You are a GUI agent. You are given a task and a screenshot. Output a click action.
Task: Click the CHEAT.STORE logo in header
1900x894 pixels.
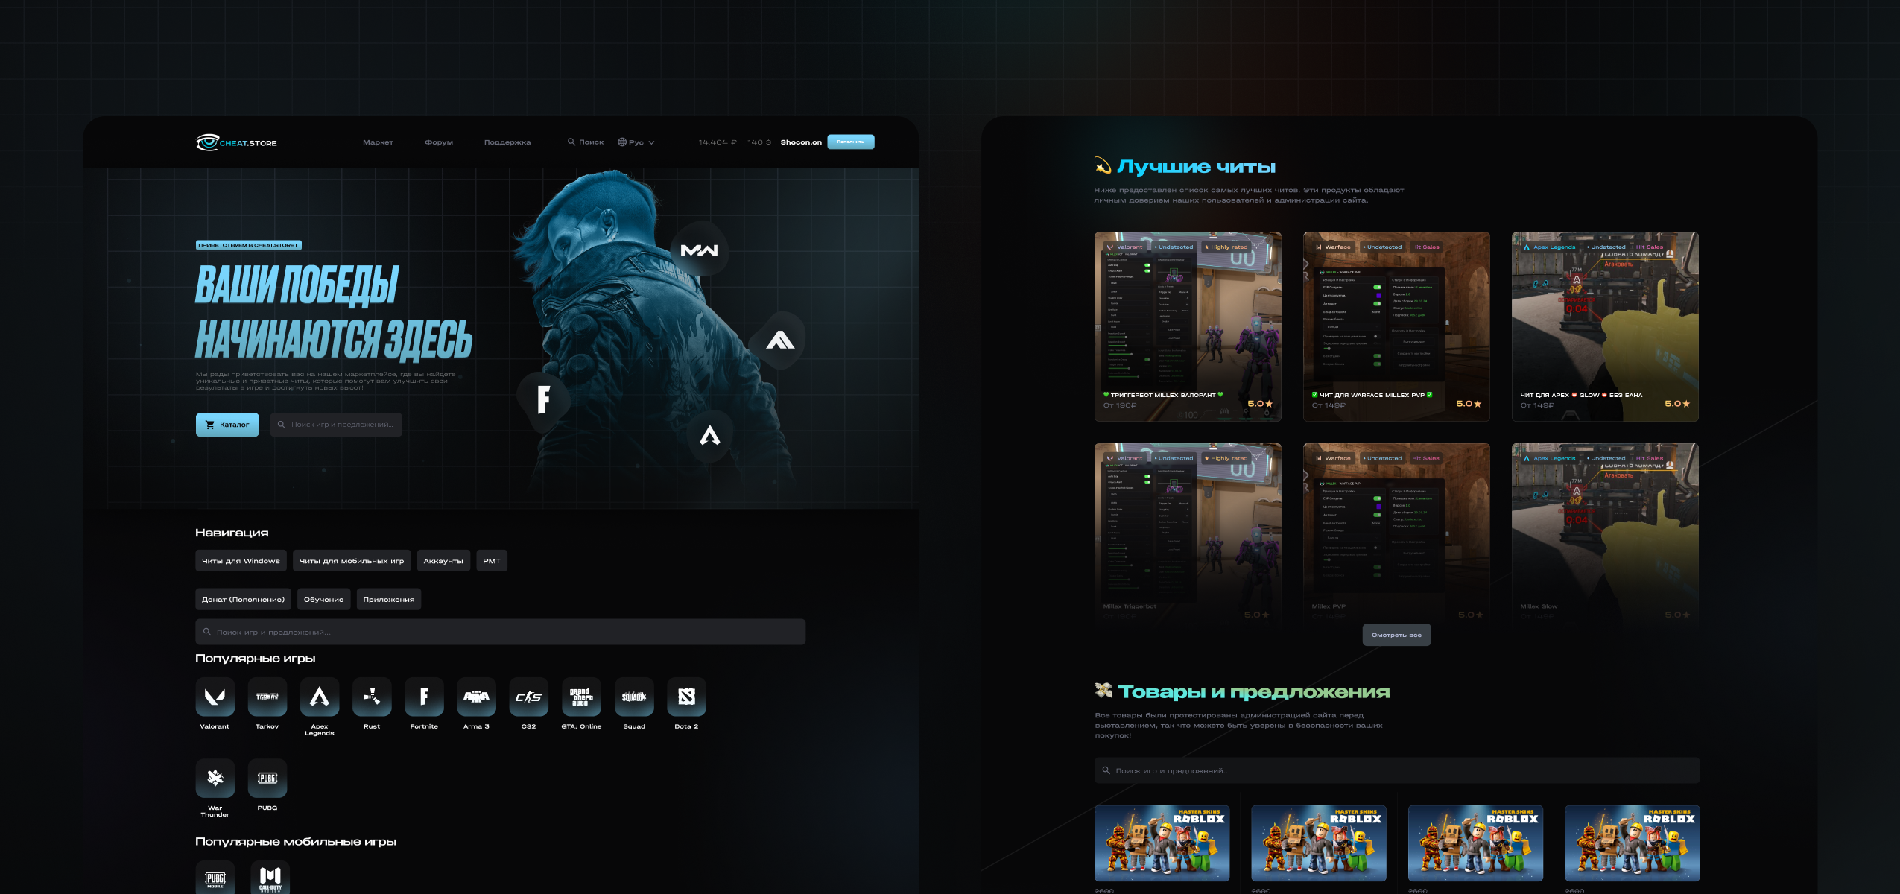tap(236, 142)
